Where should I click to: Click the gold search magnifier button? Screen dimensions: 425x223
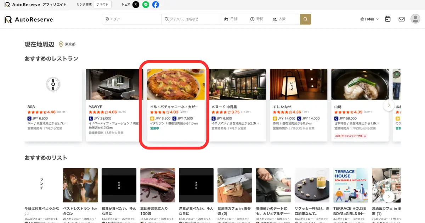(306, 19)
